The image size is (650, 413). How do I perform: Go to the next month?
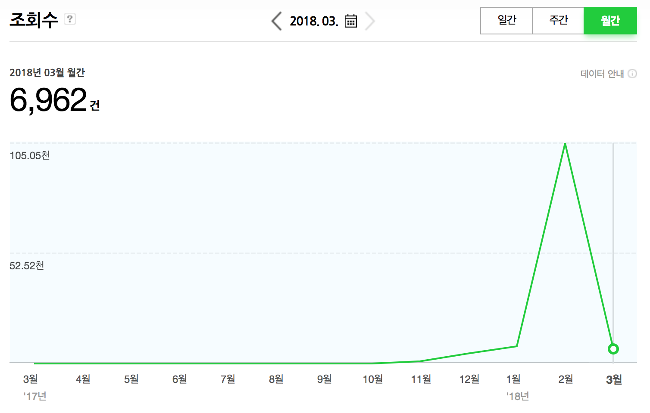click(x=369, y=21)
